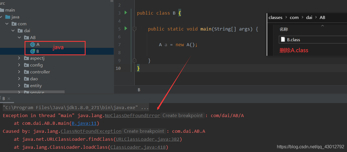Click the dai package folder icon

tap(20, 31)
